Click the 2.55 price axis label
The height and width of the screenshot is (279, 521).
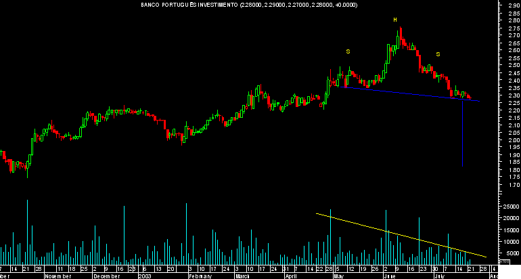click(x=514, y=58)
